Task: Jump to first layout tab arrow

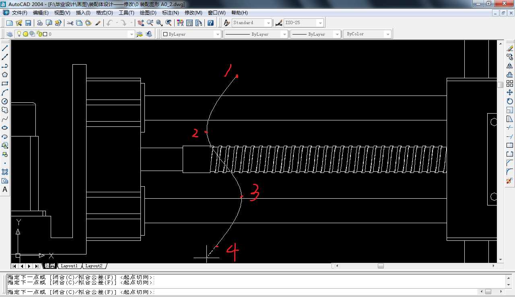Action: point(15,266)
